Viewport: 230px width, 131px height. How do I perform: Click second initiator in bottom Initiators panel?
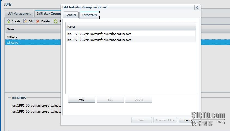(x=36, y=111)
